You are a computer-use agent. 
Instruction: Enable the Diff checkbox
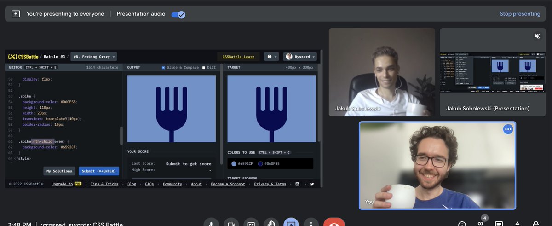[x=204, y=68]
